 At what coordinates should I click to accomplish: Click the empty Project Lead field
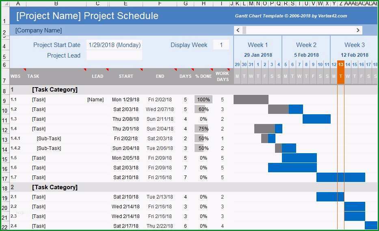click(x=114, y=56)
